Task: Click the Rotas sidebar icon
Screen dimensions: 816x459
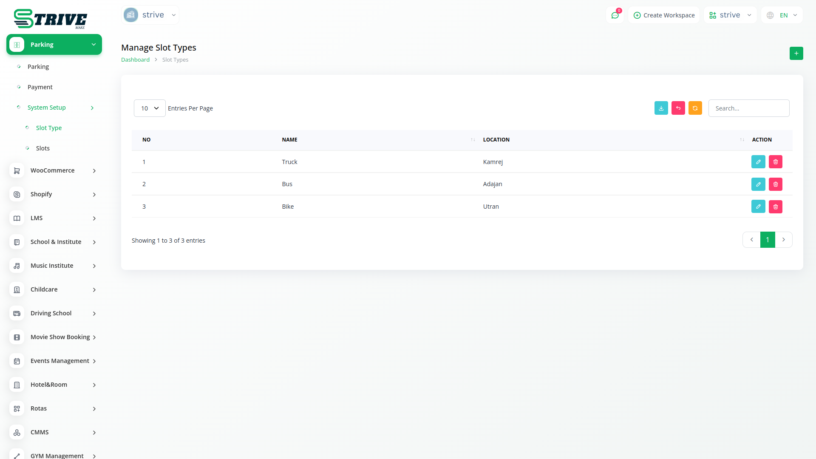Action: 17,409
